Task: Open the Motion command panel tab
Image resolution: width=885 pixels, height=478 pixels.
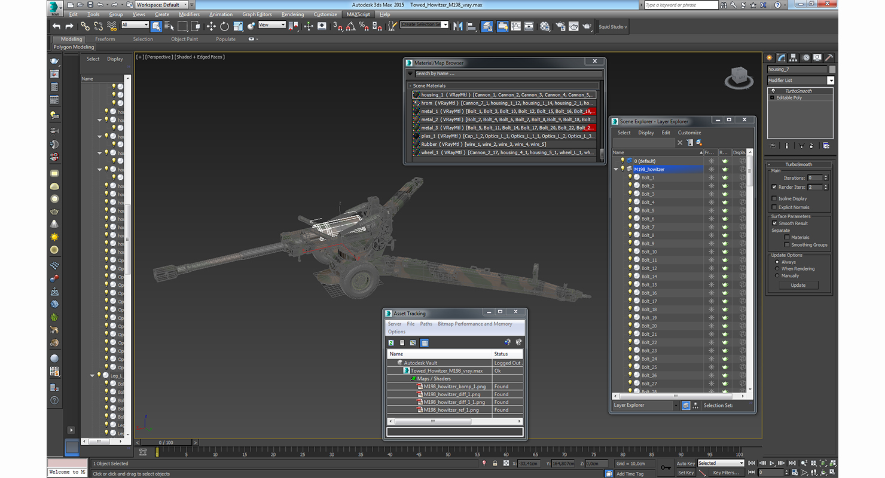Action: click(805, 57)
